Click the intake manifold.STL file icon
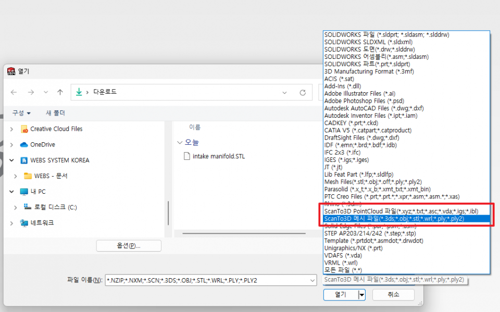 click(187, 156)
